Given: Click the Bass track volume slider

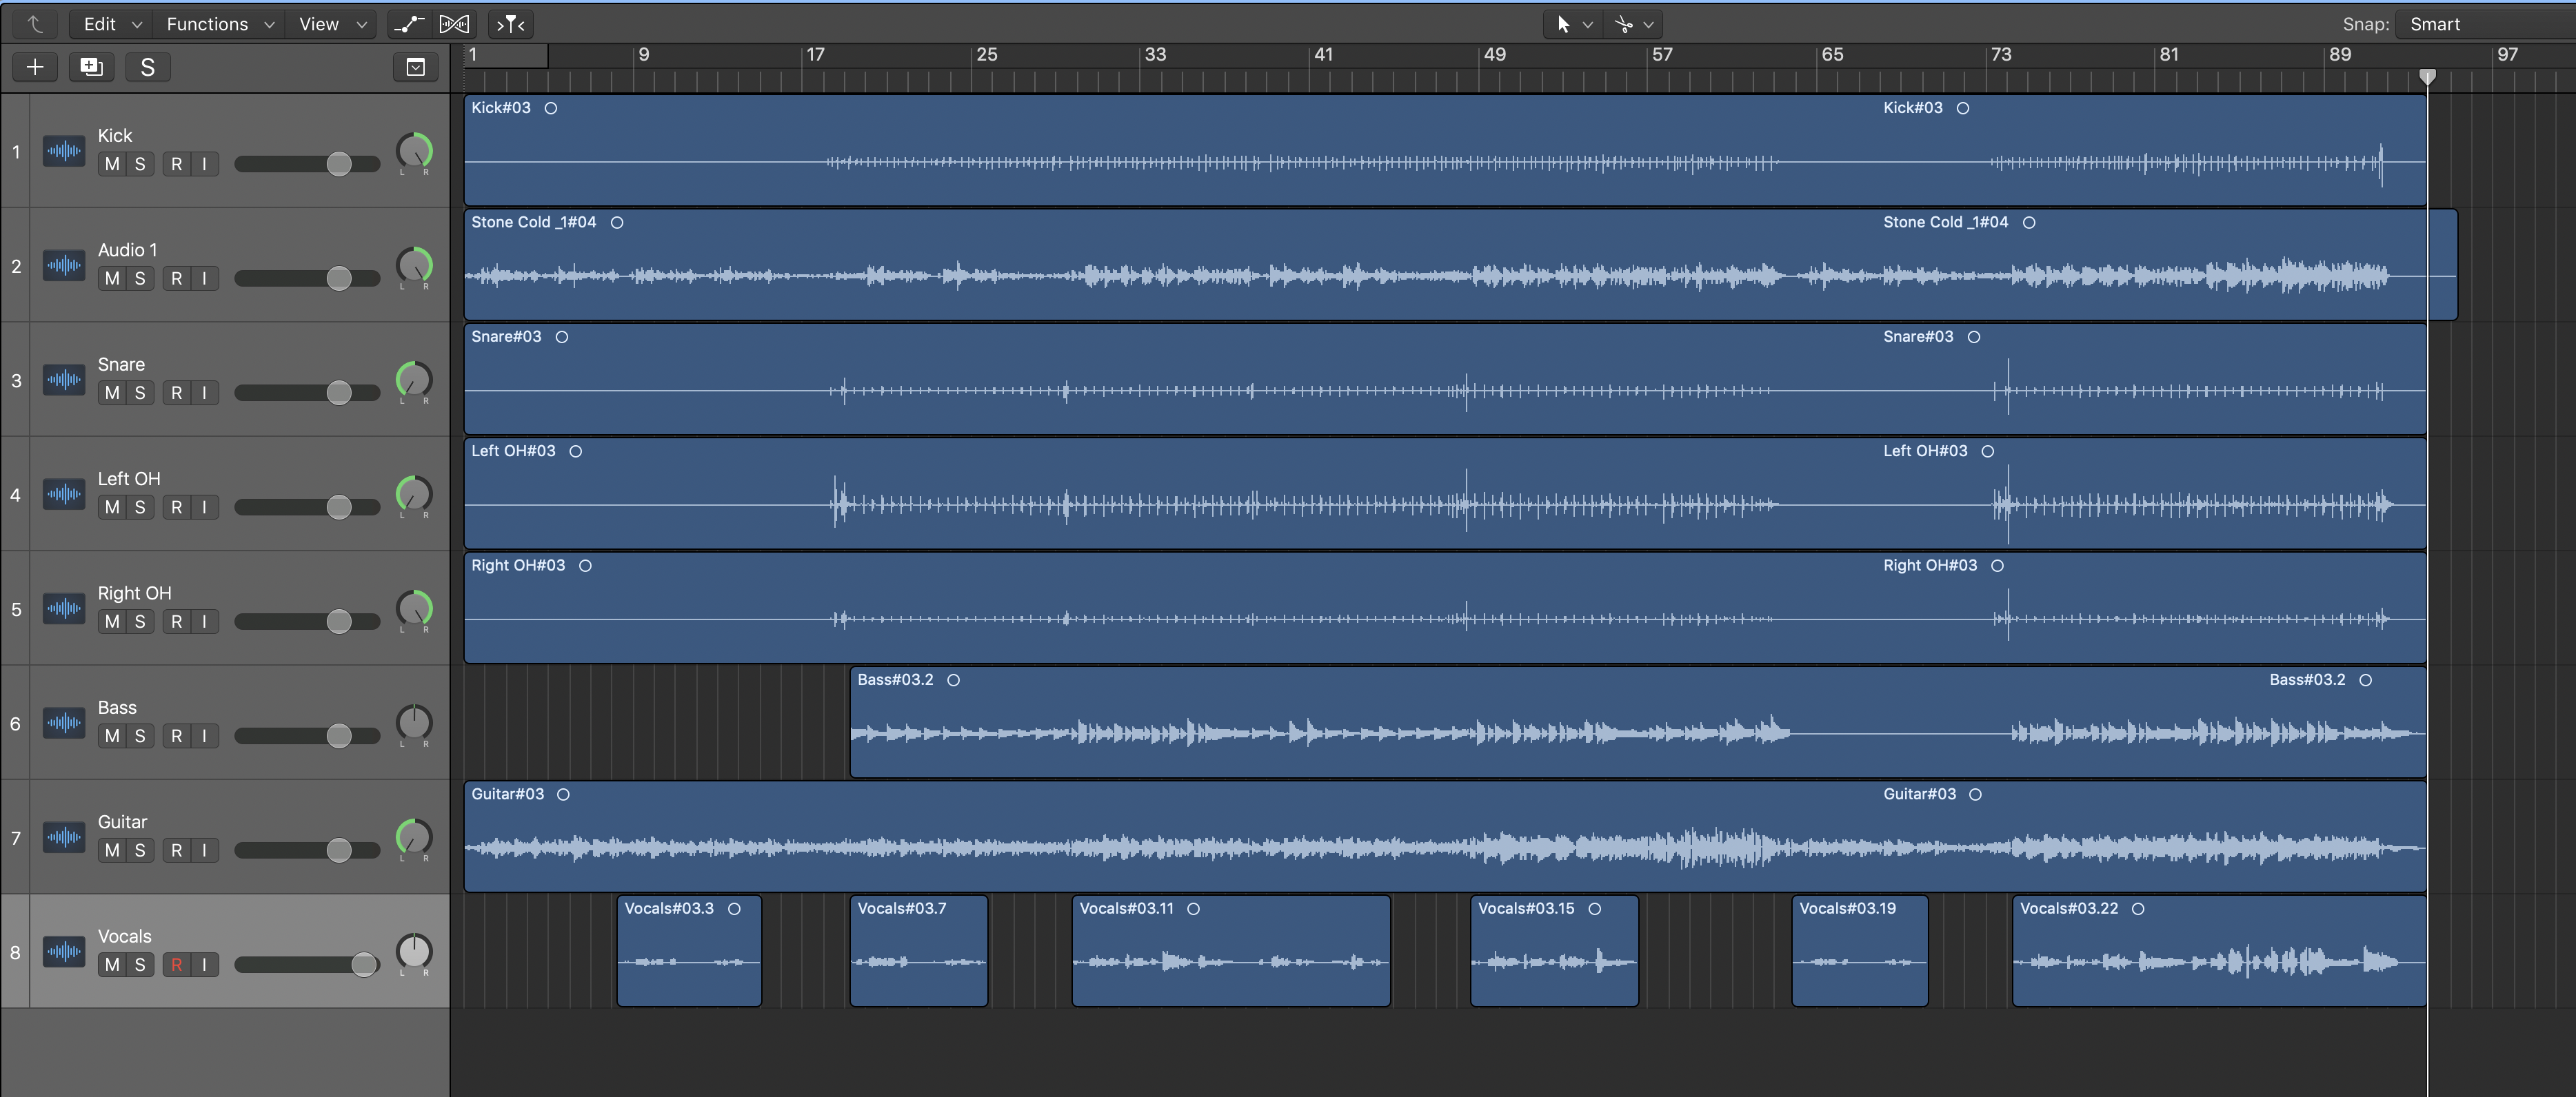Looking at the screenshot, I should 307,737.
